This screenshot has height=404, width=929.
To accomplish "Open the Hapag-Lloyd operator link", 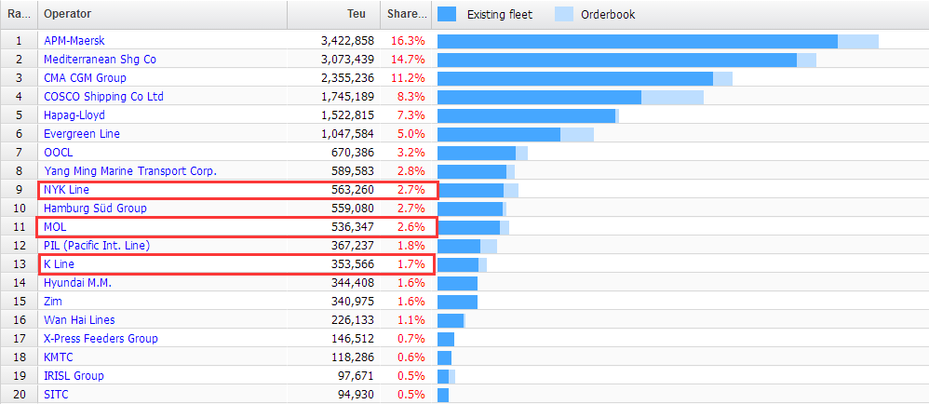I will [x=74, y=115].
